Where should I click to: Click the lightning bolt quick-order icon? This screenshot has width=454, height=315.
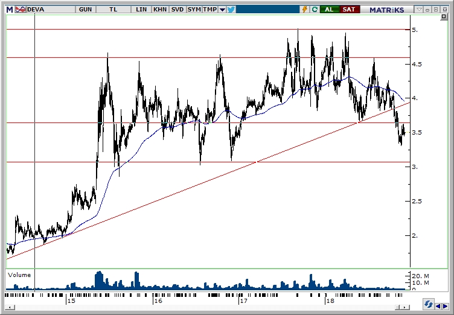[x=305, y=10]
